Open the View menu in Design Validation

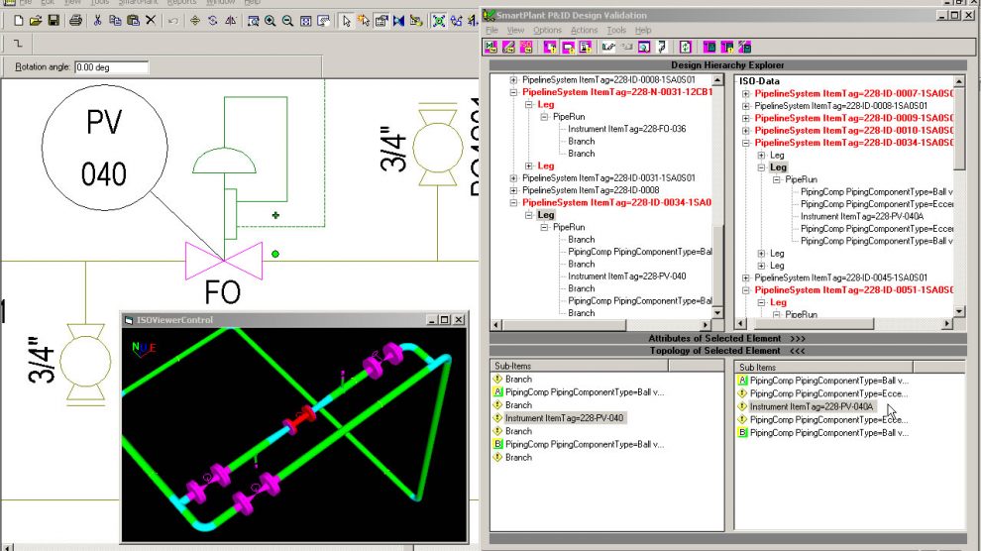pyautogui.click(x=515, y=30)
